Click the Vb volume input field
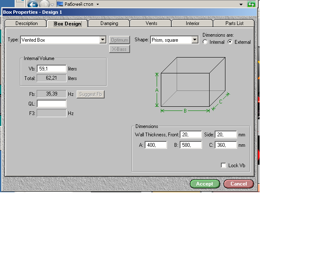 tap(52, 69)
